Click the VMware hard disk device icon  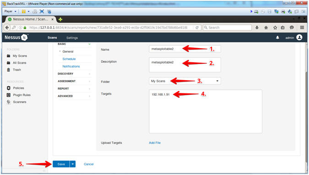tap(256, 11)
